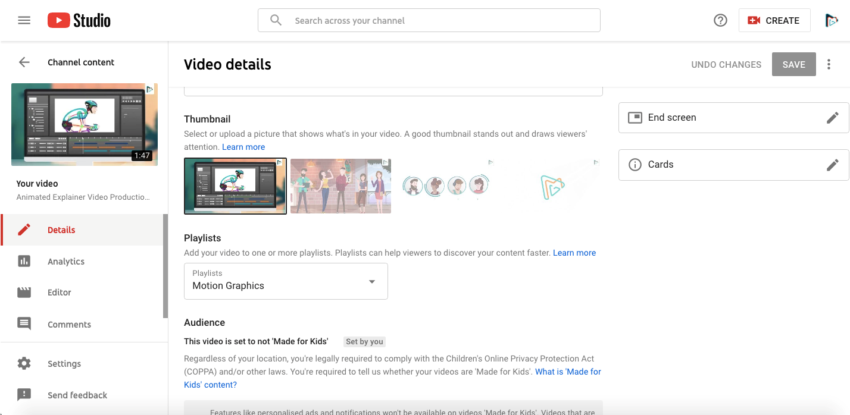Viewport: 850px width, 415px height.
Task: Go back using the Channel content arrow
Action: pyautogui.click(x=24, y=62)
